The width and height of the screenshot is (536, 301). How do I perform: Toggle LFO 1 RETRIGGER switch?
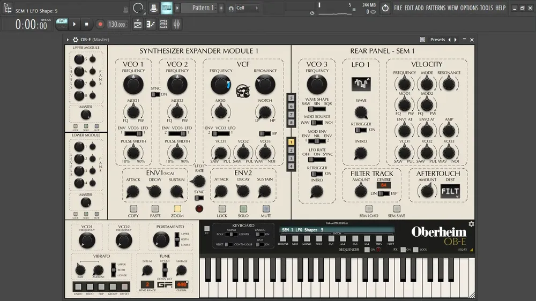pos(360,130)
